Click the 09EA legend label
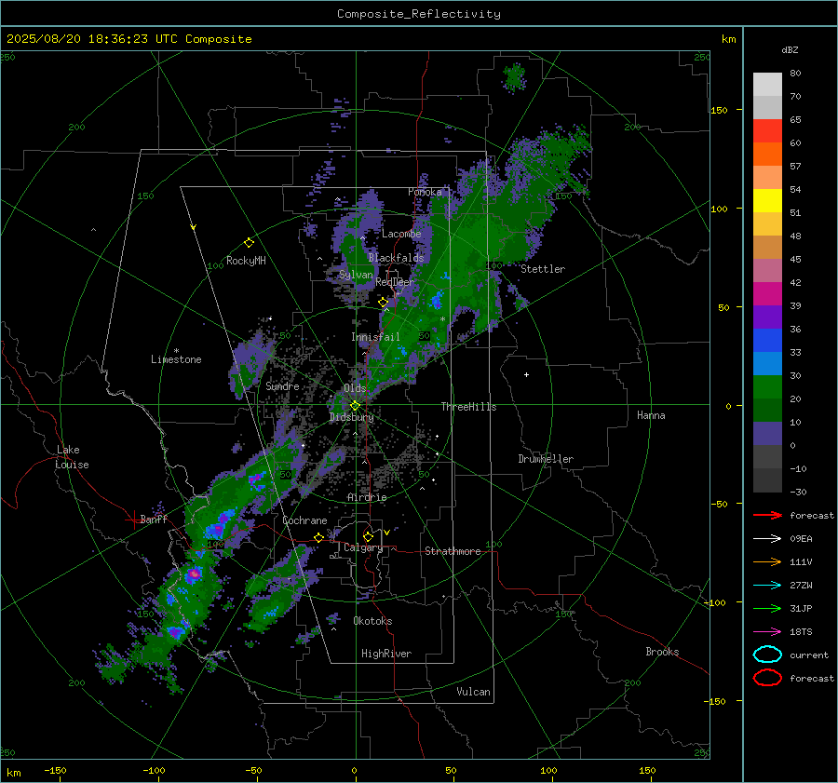The image size is (838, 783). pyautogui.click(x=801, y=539)
